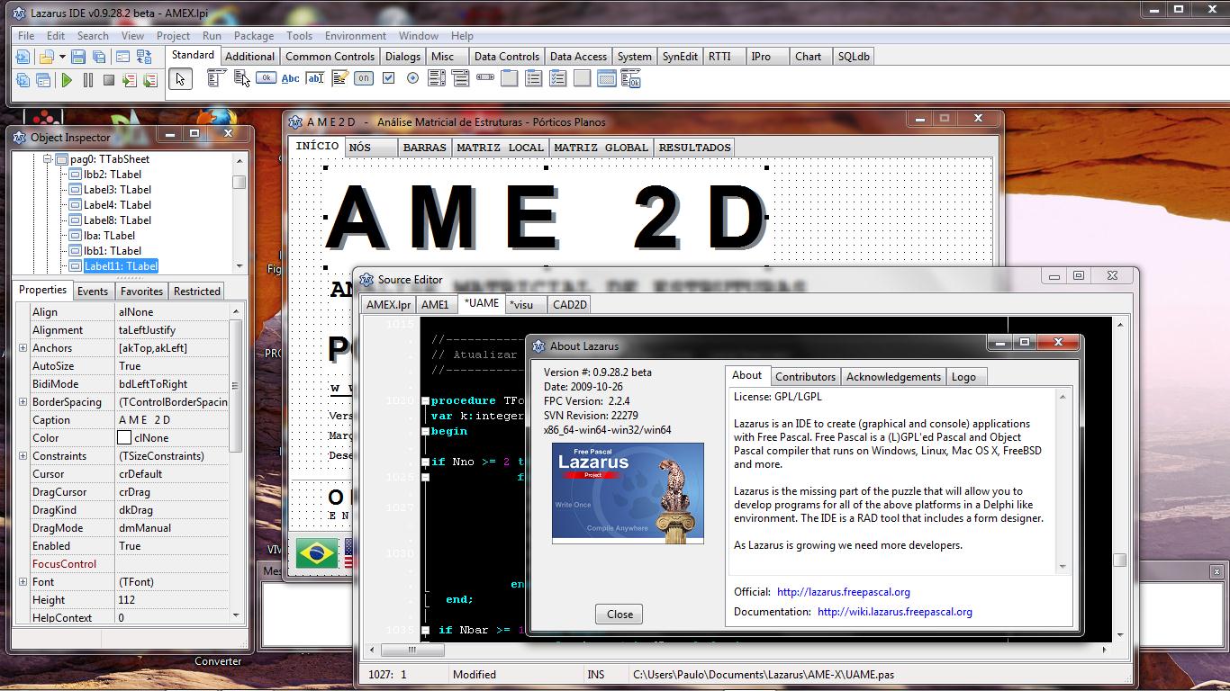Open the Contributors tab in About Lazarus
Image resolution: width=1230 pixels, height=691 pixels.
(805, 377)
